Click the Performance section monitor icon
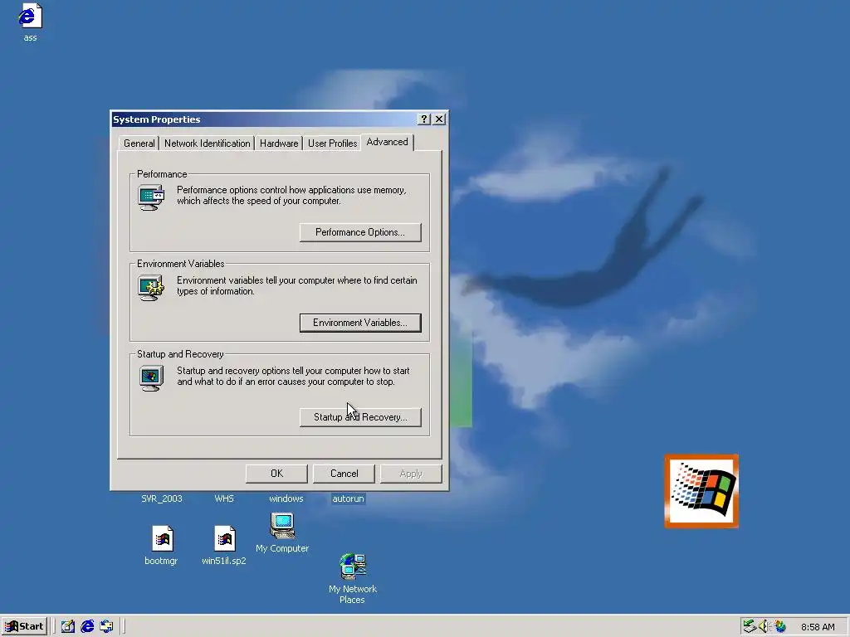Screen dimensions: 850x637 (x=151, y=197)
